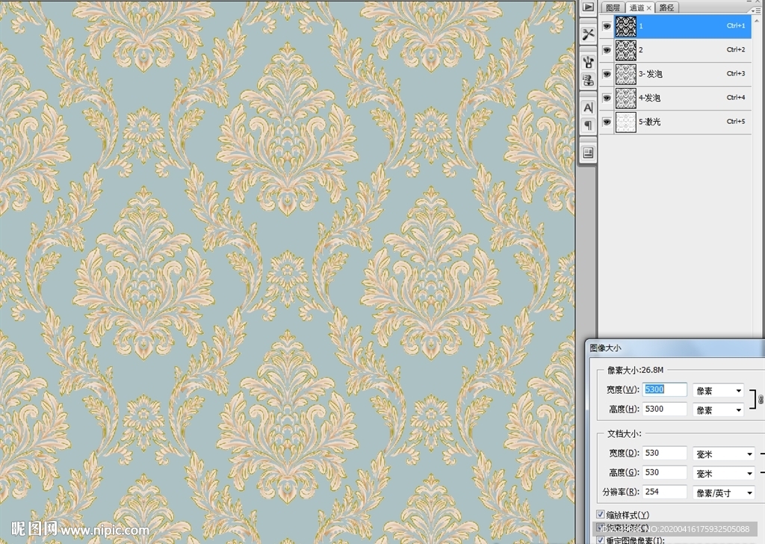765x544 pixels.
Task: Expand the resolution 像素/英寸 unit dropdown
Action: (724, 492)
